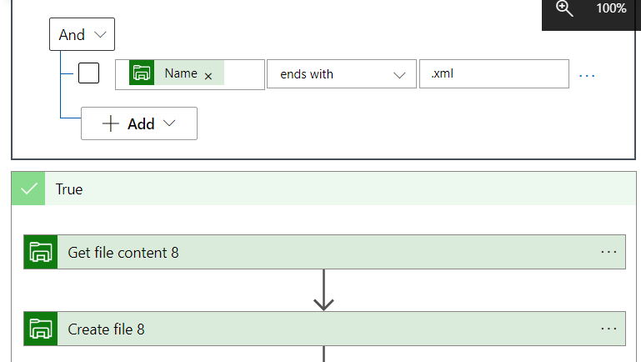641x362 pixels.
Task: Click the arrow between file actions to insert a step
Action: (x=323, y=290)
